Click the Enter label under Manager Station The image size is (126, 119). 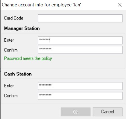point(9,40)
